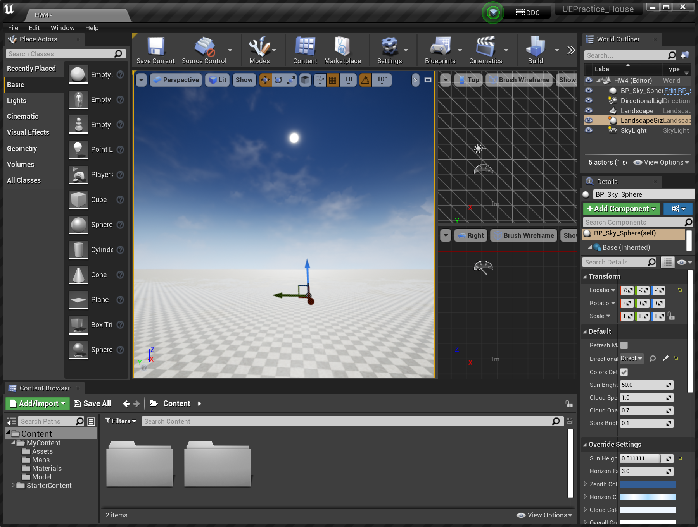Toggle rotation snapping in perspective viewport

point(365,80)
